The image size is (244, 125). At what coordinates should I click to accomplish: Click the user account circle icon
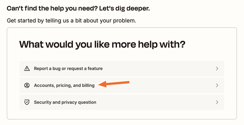(x=27, y=85)
